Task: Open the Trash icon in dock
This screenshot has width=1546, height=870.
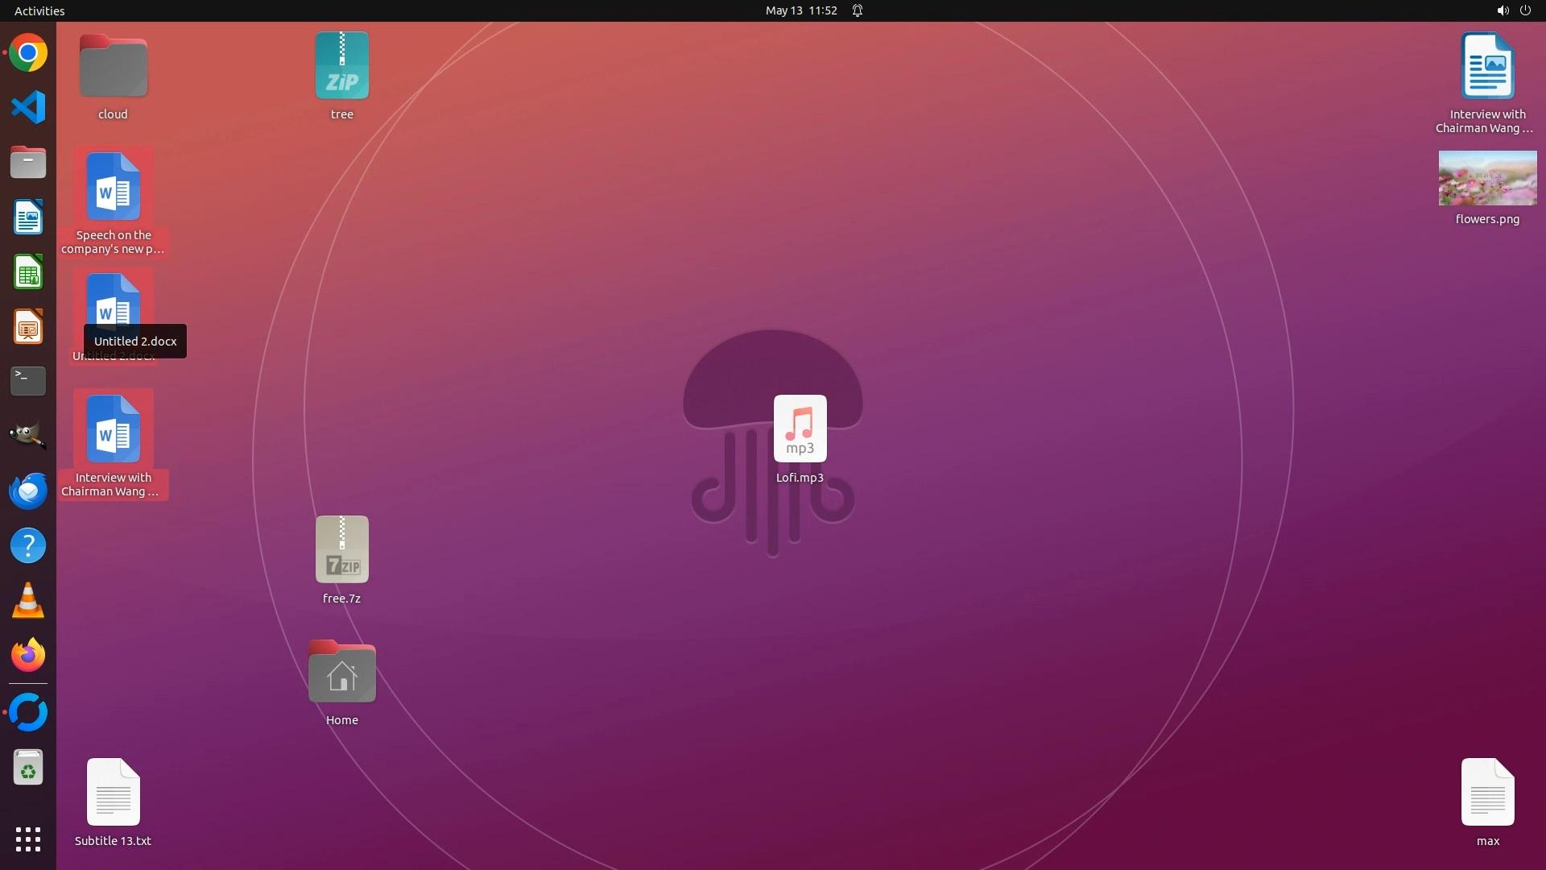Action: click(x=28, y=768)
